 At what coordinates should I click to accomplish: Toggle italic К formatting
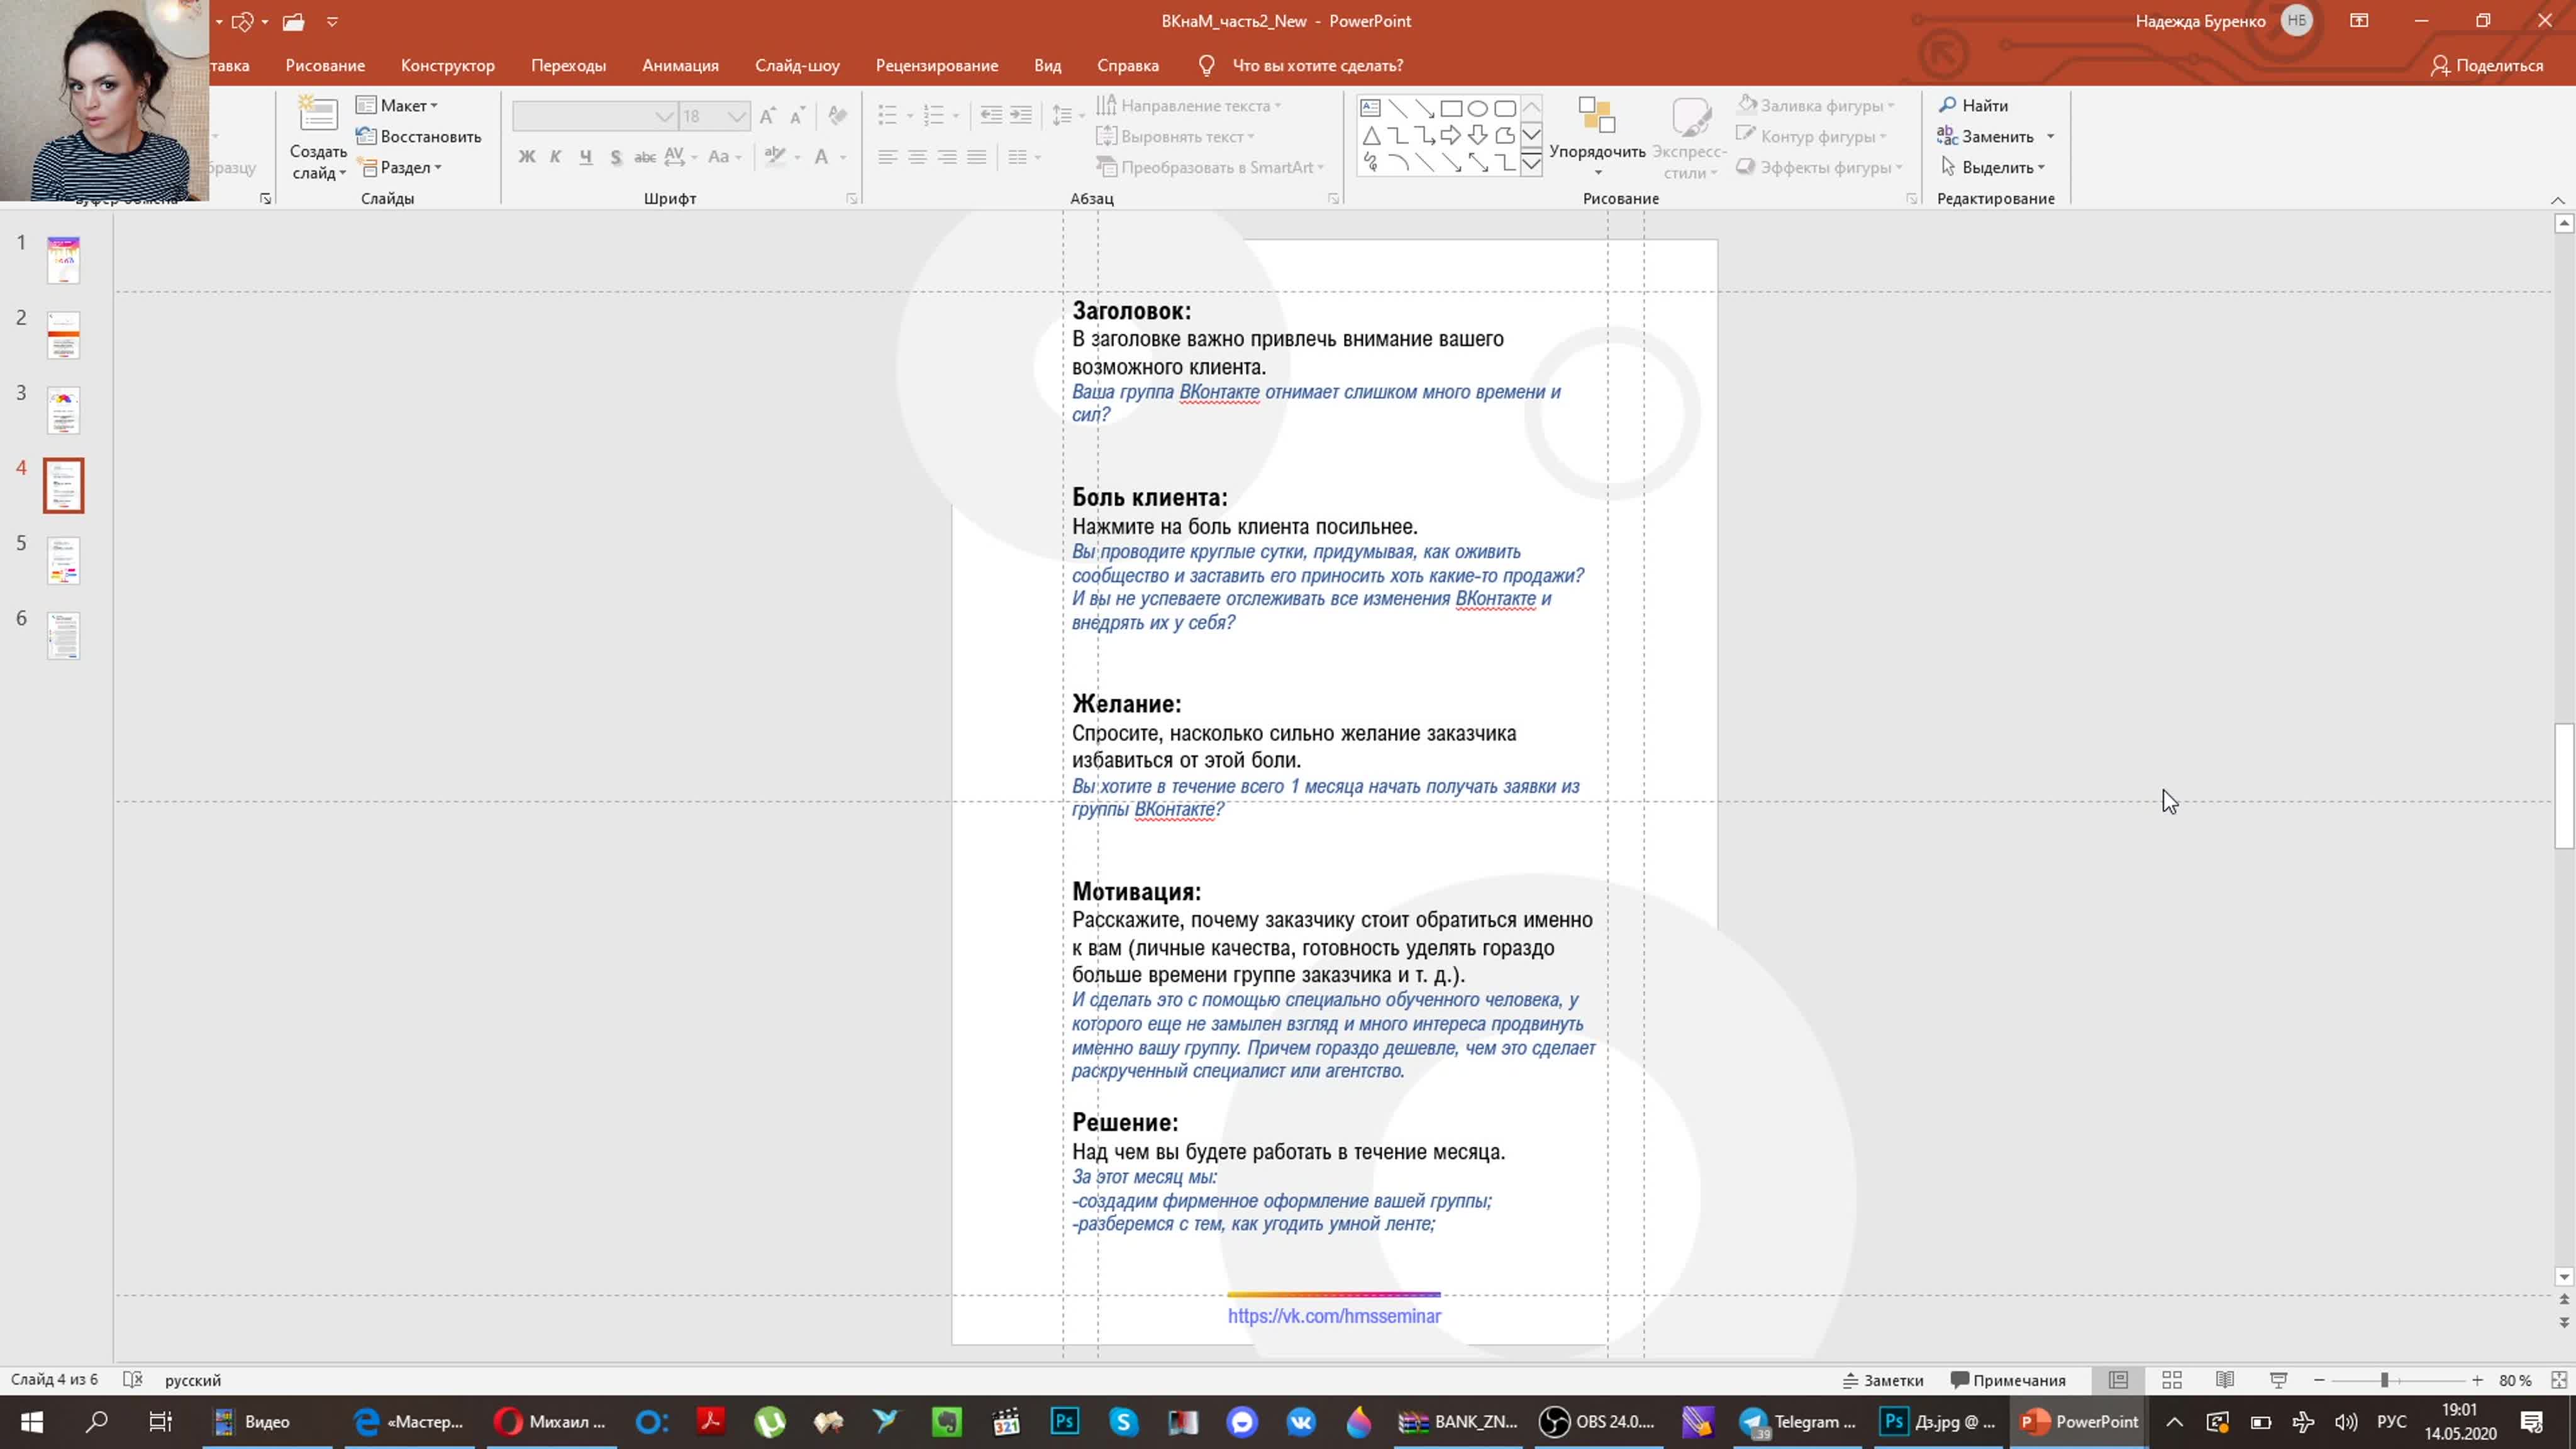tap(556, 157)
